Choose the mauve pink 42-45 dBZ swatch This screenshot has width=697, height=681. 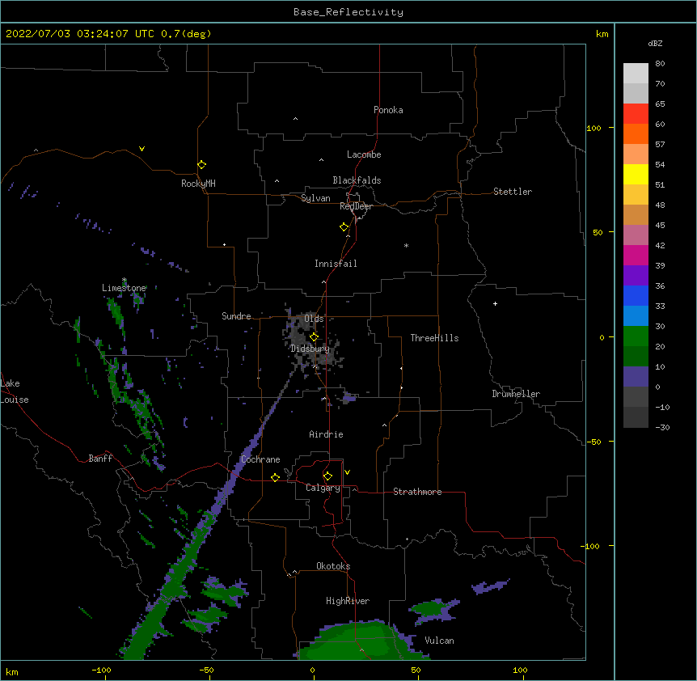pyautogui.click(x=636, y=235)
